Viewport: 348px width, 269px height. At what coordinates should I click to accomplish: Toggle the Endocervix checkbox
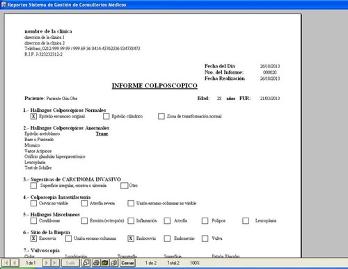coord(131,238)
